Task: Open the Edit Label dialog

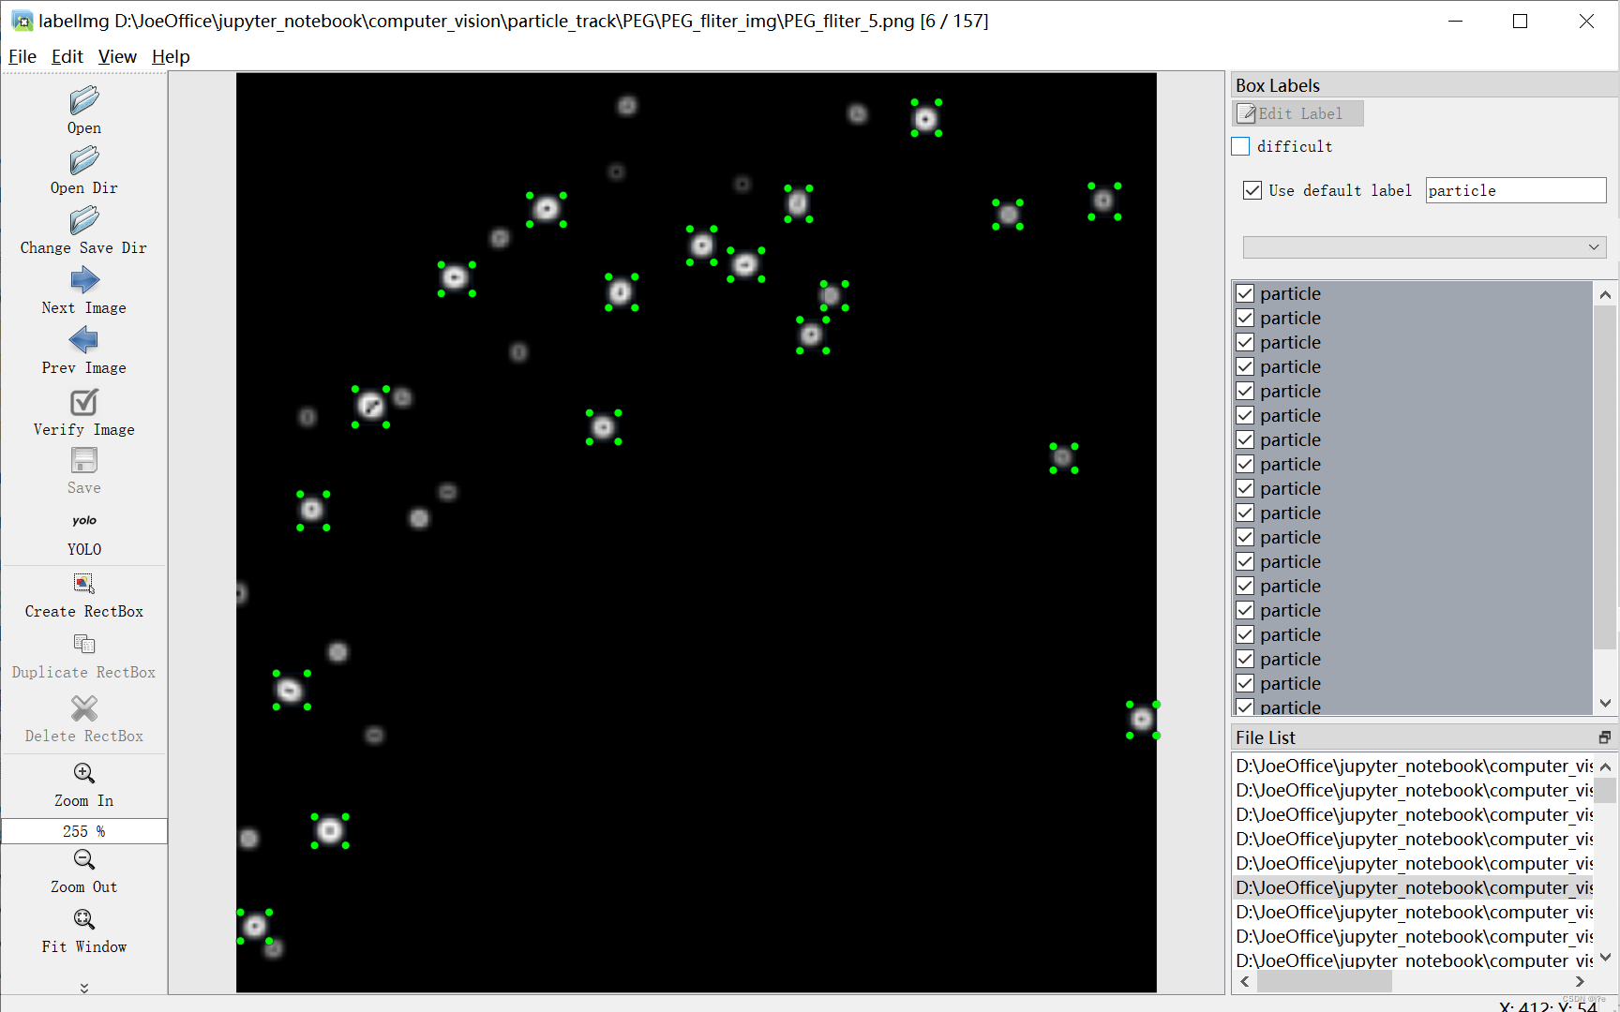Action: pos(1297,112)
